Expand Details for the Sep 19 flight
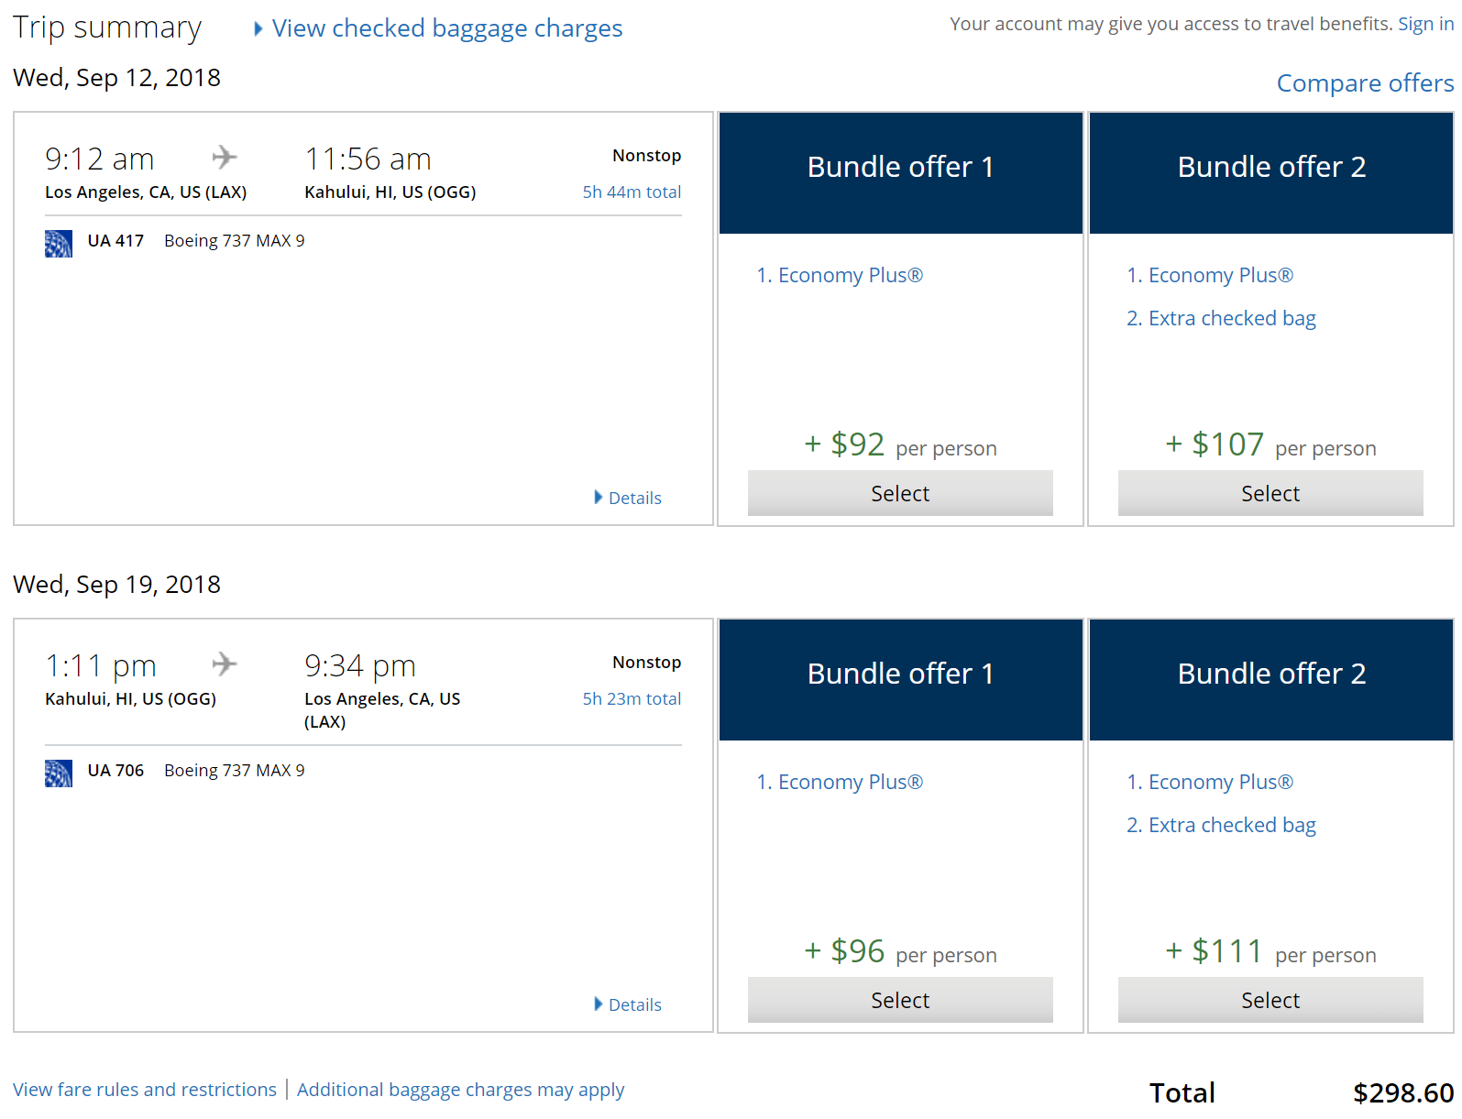 click(633, 1004)
